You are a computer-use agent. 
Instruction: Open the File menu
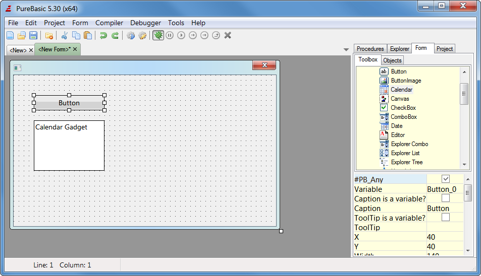pyautogui.click(x=13, y=23)
